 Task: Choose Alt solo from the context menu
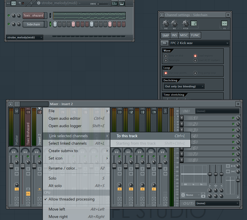pos(76,186)
